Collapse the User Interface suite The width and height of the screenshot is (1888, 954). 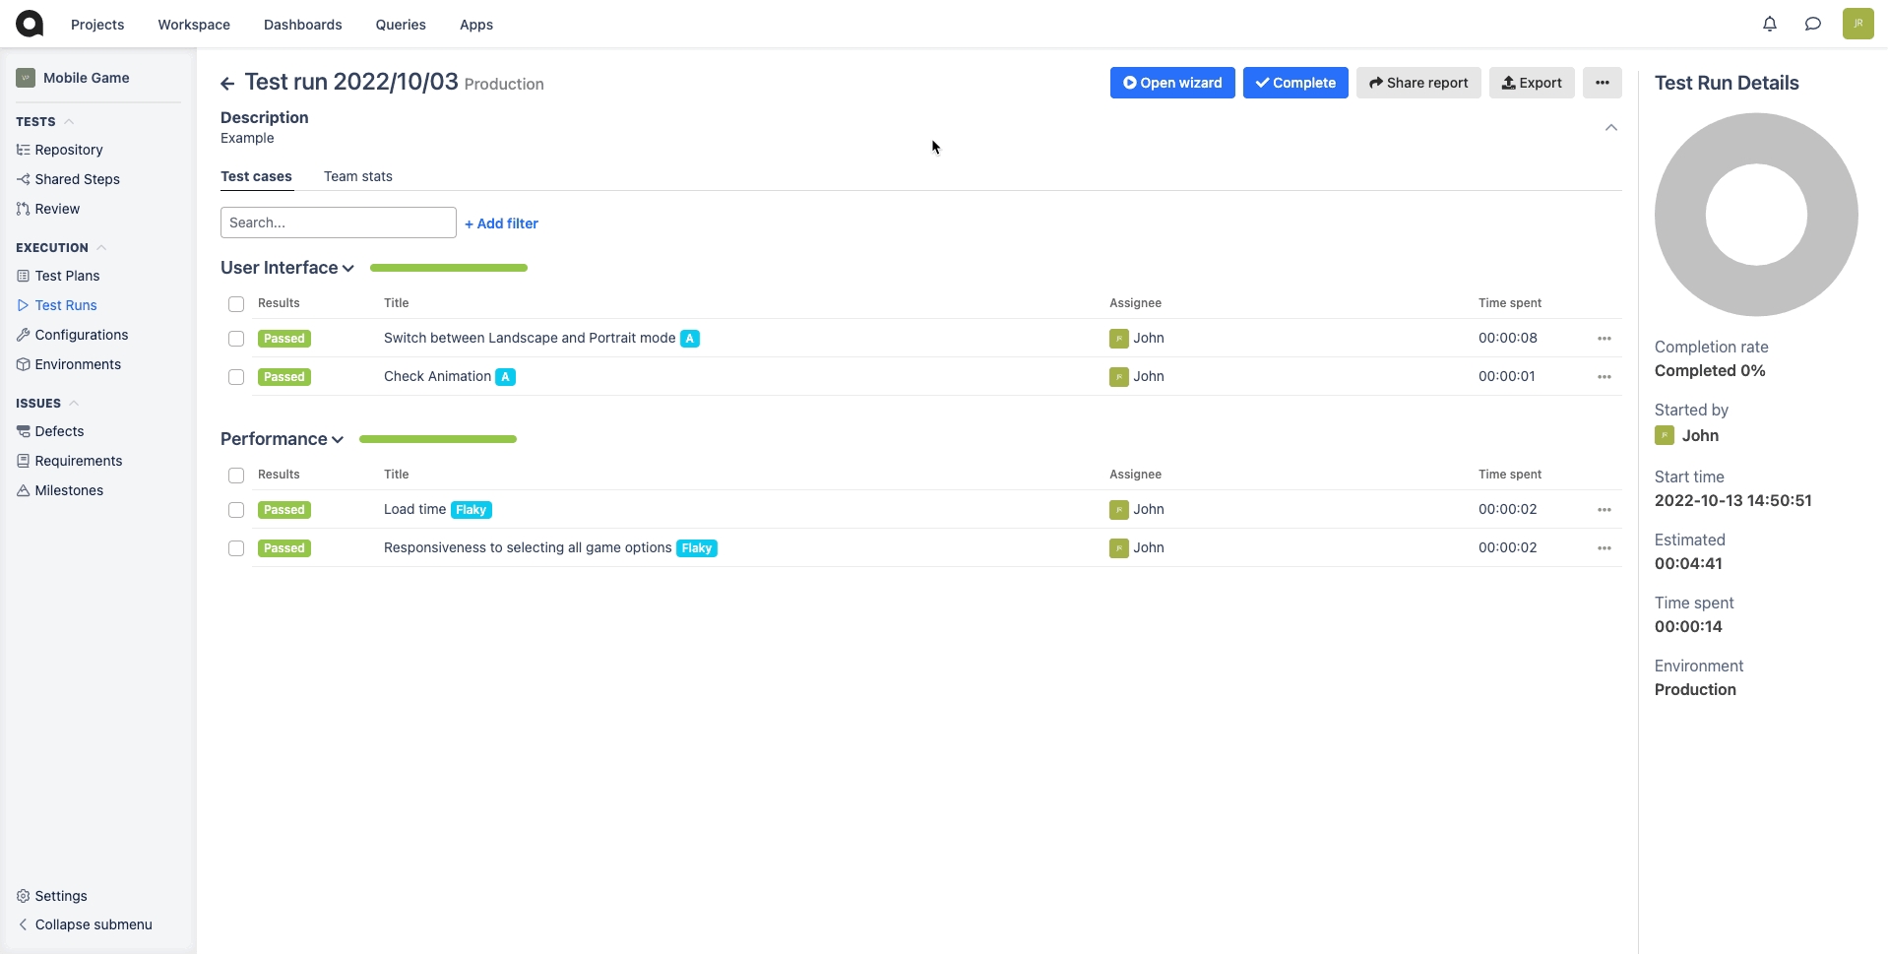tap(347, 269)
